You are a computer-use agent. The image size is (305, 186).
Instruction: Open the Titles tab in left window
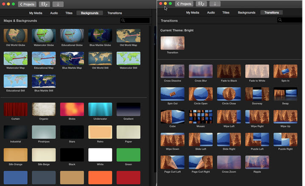(x=69, y=13)
